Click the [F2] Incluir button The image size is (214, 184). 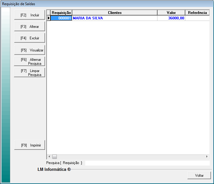(x=29, y=15)
